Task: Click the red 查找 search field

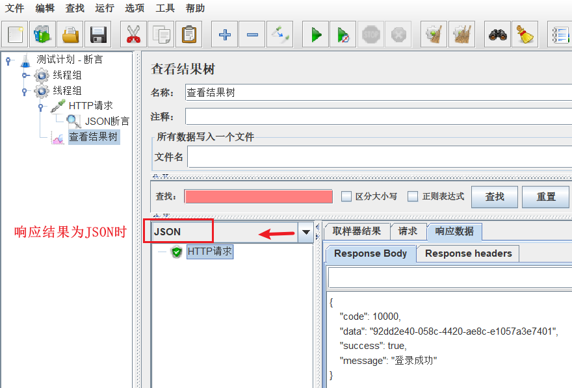Action: 259,196
